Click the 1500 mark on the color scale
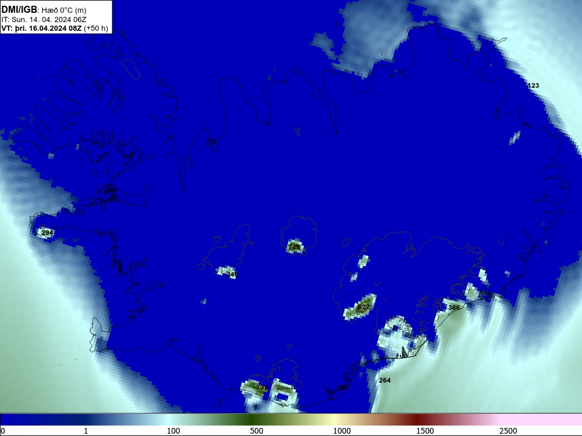This screenshot has height=436, width=582. pos(425,431)
